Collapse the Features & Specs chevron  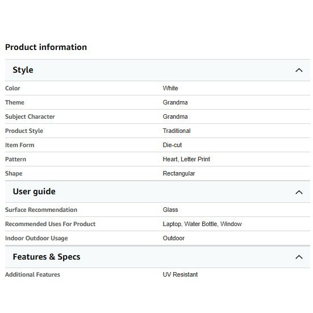coord(299,257)
